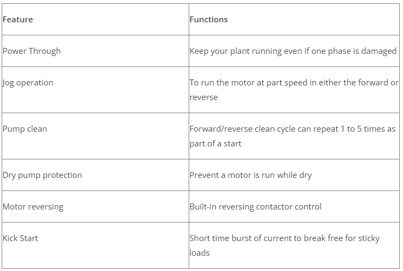Image resolution: width=403 pixels, height=271 pixels.
Task: Click the word 'reverse' in Jog description
Action: [x=203, y=97]
